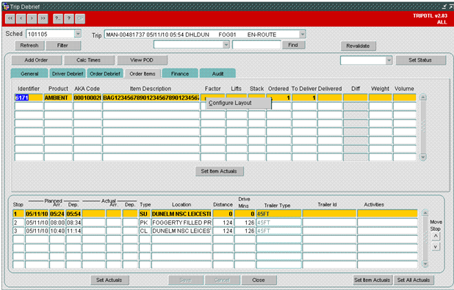Screen dimensions: 454x290
Task: Open the Trip selection dropdown arrow
Action: [x=302, y=35]
